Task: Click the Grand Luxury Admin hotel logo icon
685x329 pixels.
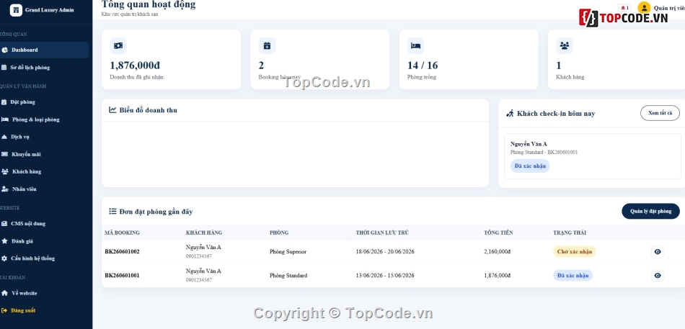Action: coord(16,10)
